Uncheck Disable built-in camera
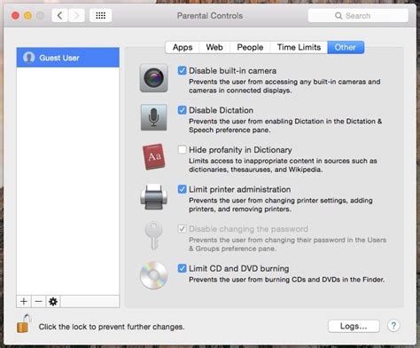The height and width of the screenshot is (348, 420). 182,71
